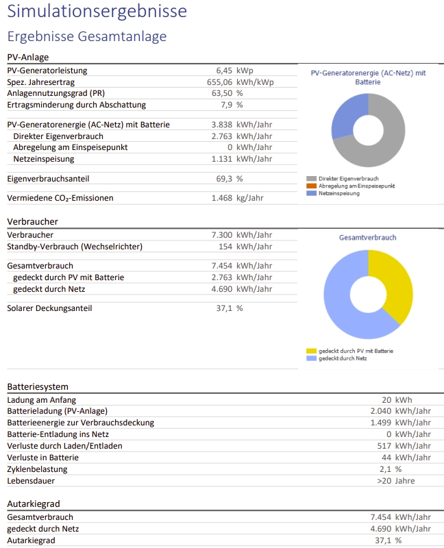Click the value 20 kWh
This screenshot has height=548, width=444.
pos(397,400)
